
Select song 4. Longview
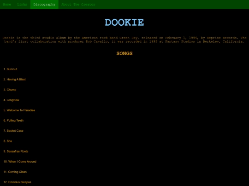point(11,100)
